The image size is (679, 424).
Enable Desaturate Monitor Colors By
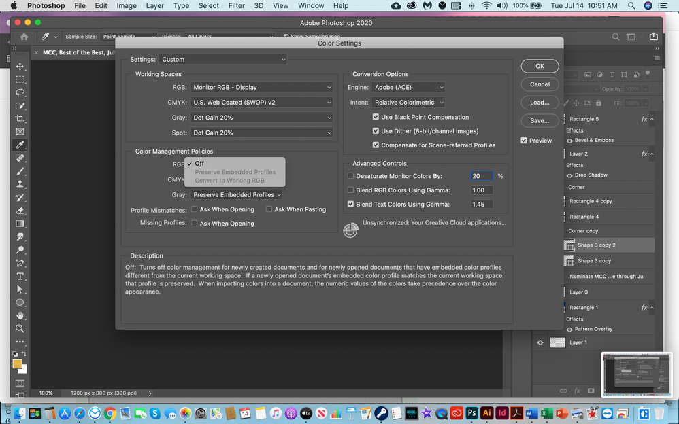[x=350, y=175]
